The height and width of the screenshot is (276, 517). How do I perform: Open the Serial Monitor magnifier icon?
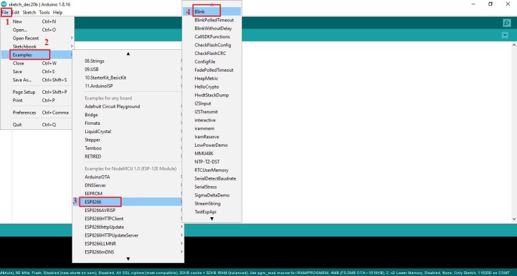(506, 23)
